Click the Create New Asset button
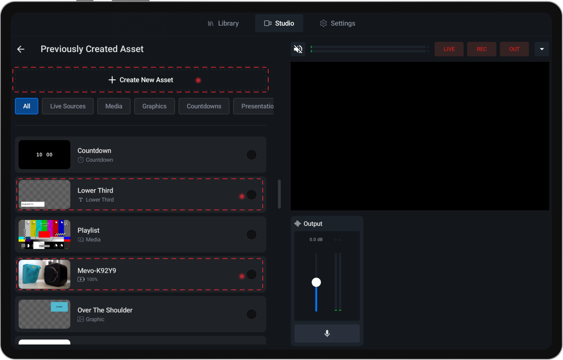The width and height of the screenshot is (563, 360). coord(140,80)
